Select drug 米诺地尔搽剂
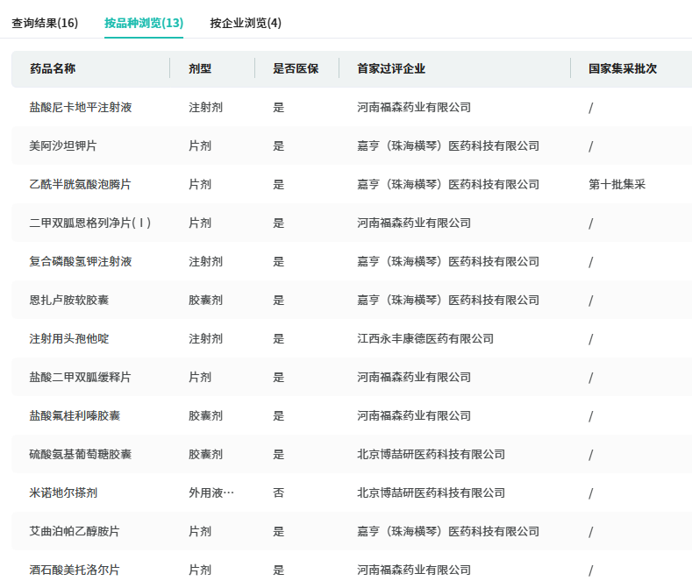 pos(63,492)
